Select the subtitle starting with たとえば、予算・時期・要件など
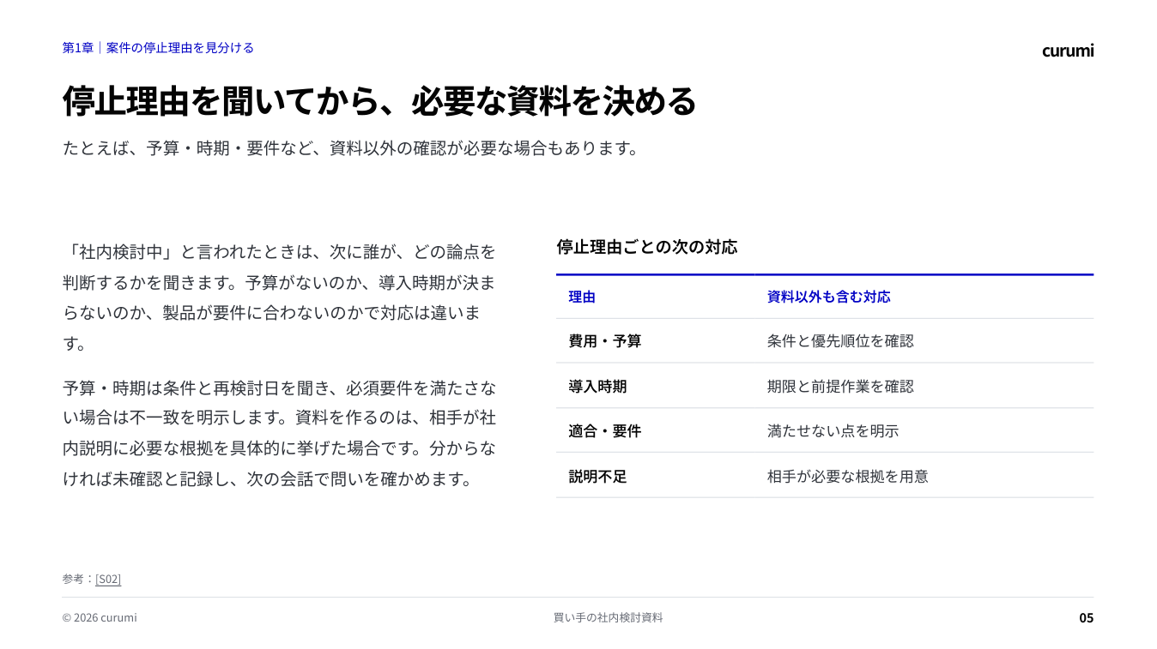Screen dimensions: 1157x649 coord(352,147)
